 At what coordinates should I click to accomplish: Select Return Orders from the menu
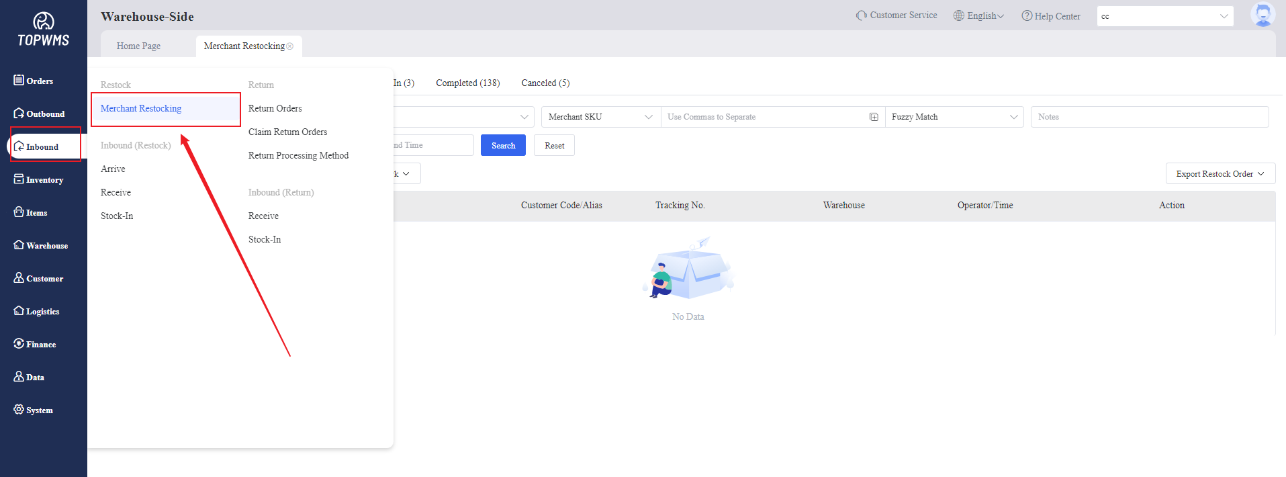(275, 108)
